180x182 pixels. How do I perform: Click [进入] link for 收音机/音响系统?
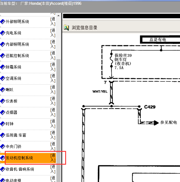pyautogui.click(x=53, y=169)
